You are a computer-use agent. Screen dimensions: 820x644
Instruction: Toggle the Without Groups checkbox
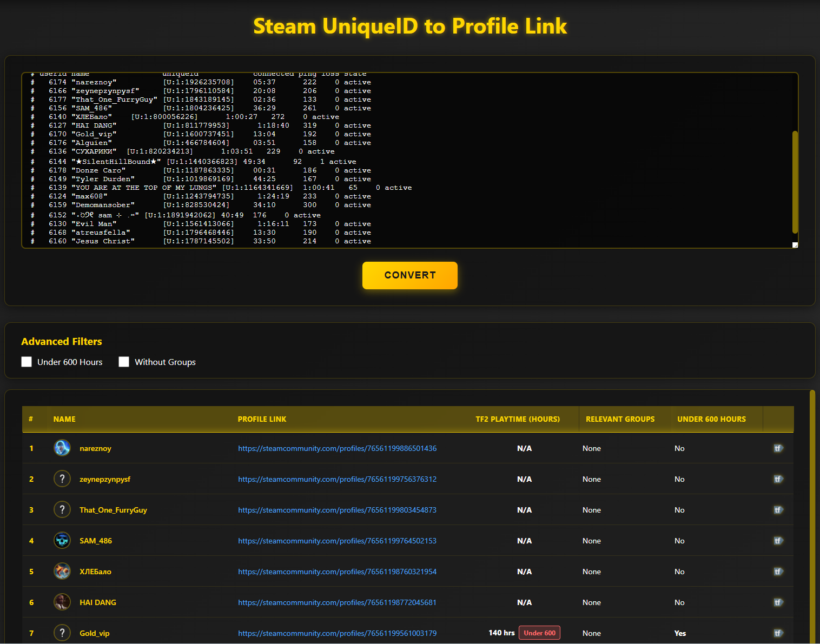(x=124, y=362)
